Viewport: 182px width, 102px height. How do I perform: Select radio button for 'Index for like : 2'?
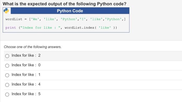coord(7,56)
